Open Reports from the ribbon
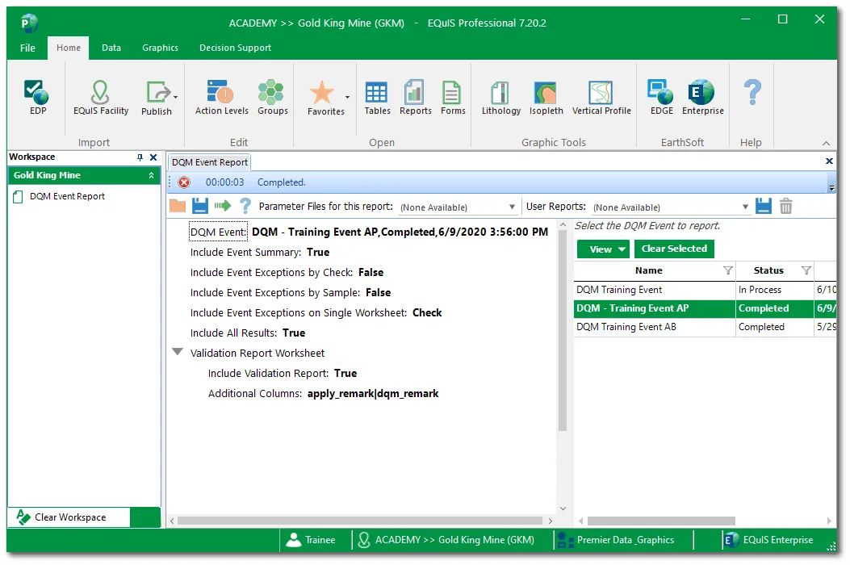 tap(415, 98)
